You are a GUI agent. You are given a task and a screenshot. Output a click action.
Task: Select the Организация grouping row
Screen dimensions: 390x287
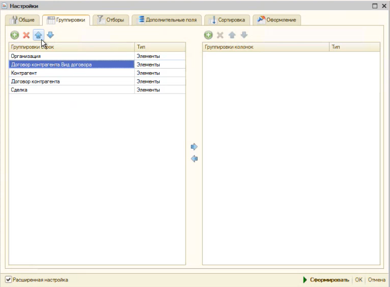71,56
